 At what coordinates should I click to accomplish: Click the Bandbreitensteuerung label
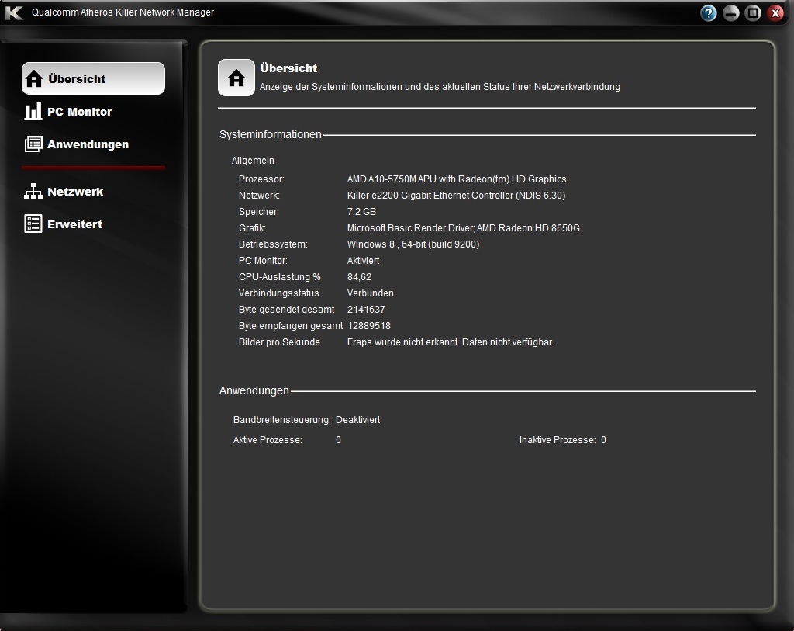tap(281, 420)
